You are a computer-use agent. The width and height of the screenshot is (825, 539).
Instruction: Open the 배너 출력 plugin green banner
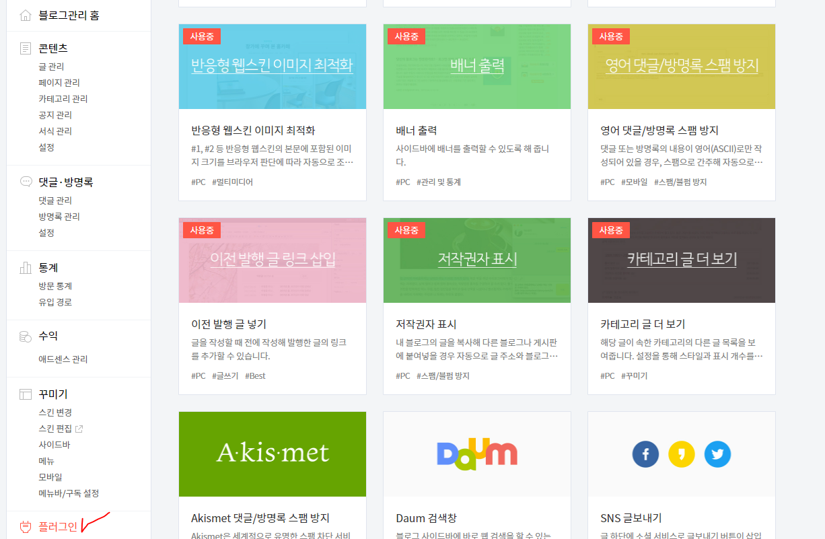477,67
